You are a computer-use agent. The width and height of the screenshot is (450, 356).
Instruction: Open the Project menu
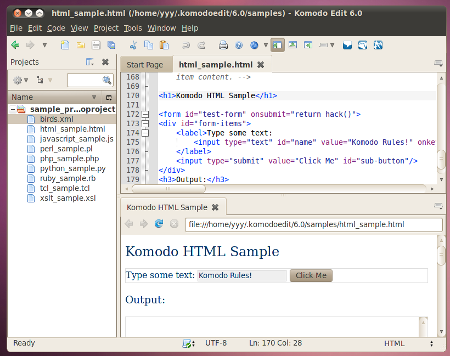[106, 28]
